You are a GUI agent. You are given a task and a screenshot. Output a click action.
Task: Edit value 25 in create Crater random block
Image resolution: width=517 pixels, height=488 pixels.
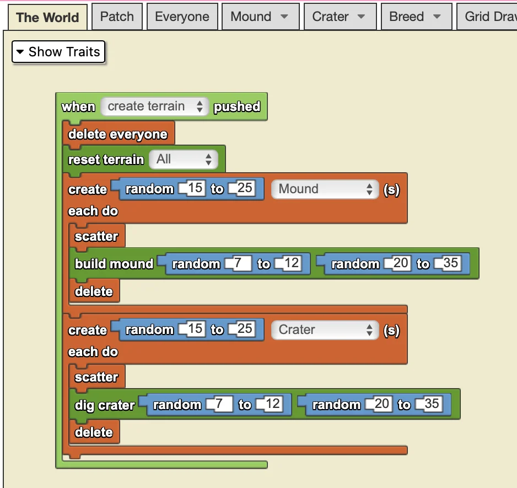tap(245, 329)
